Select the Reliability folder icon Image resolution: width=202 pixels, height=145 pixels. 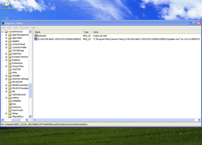[10, 101]
